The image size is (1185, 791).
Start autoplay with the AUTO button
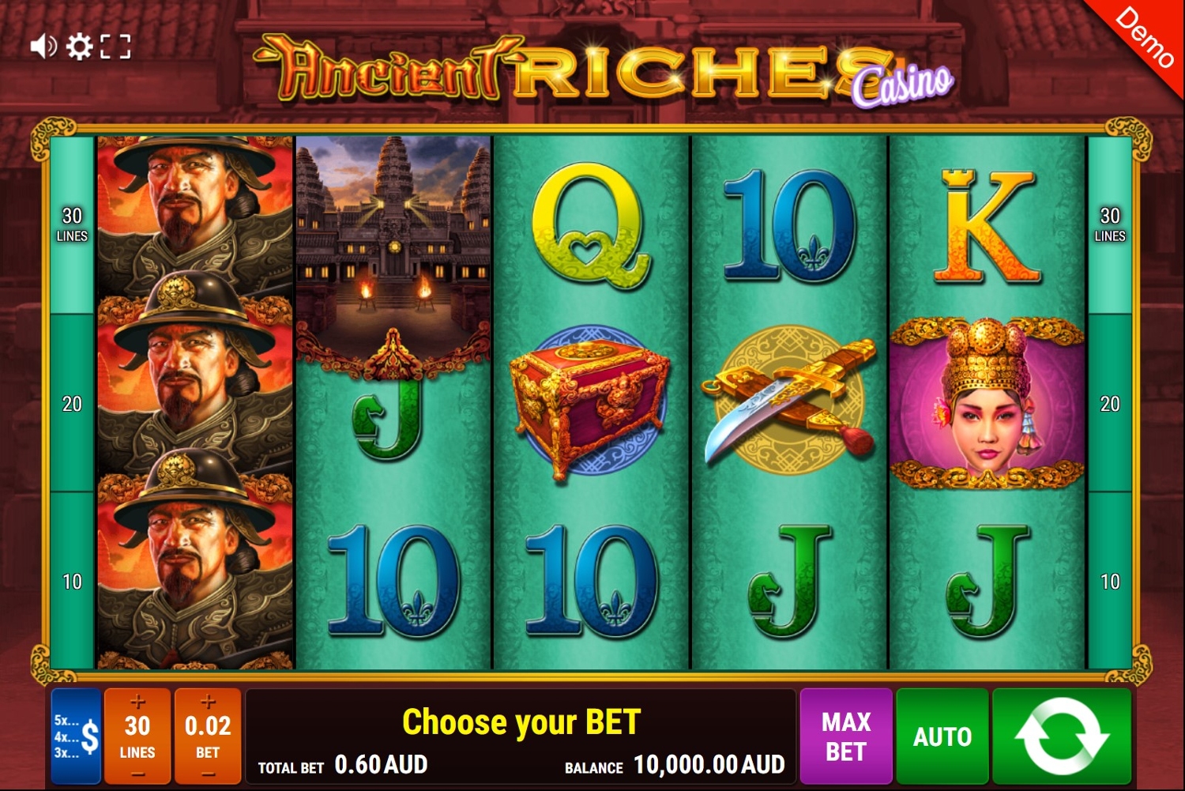tap(942, 736)
